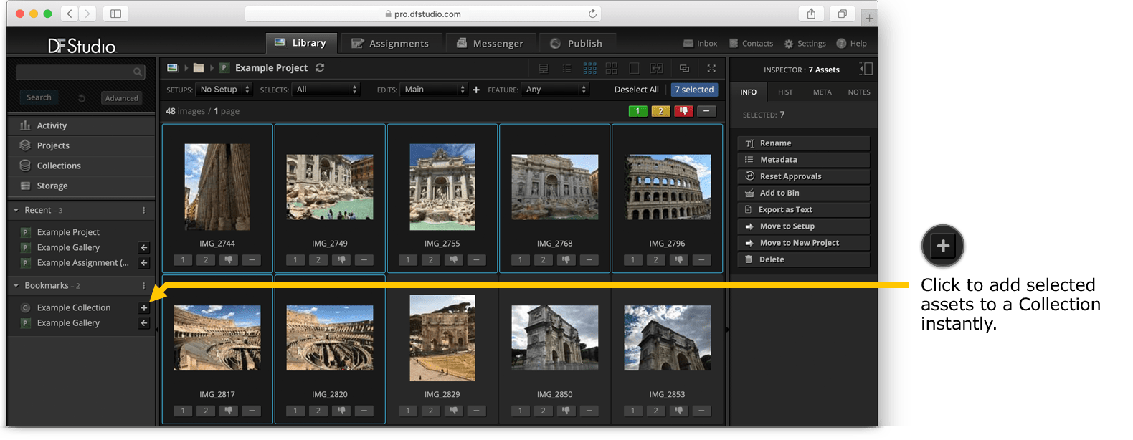Switch to the Assignments tab
This screenshot has width=1133, height=440.
click(390, 43)
